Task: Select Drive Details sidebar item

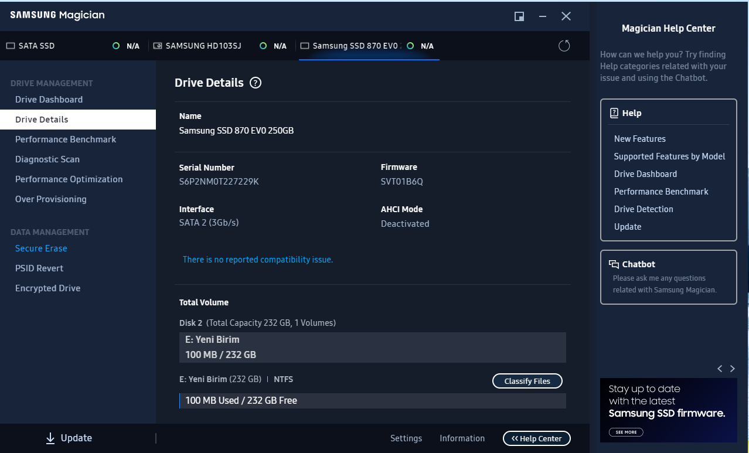Action: [x=78, y=120]
